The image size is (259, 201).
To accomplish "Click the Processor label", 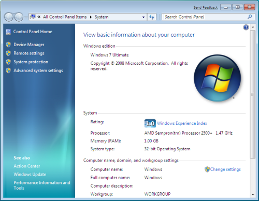I will click(100, 133).
